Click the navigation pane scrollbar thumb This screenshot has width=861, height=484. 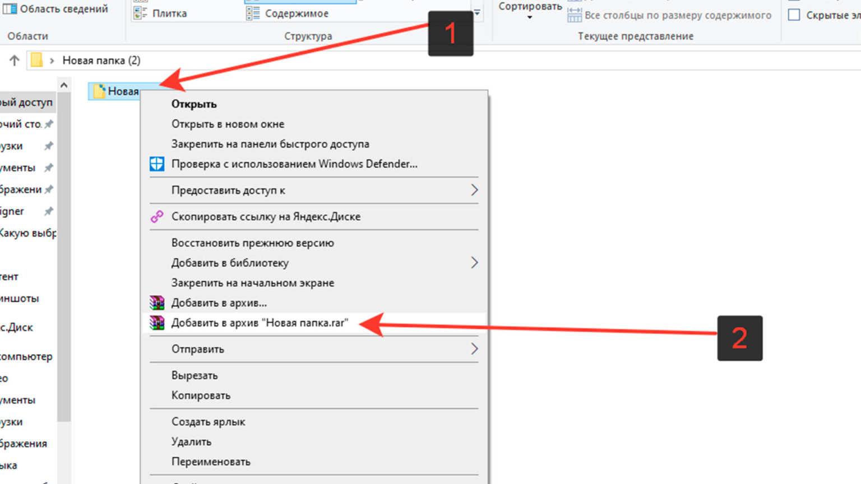point(64,256)
